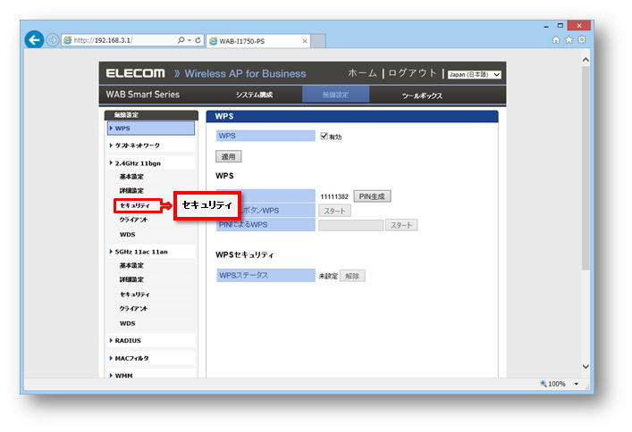Viewport: 632px width, 432px height.
Task: Open WDS under 5GHz 11ac 11an
Action: click(x=127, y=323)
